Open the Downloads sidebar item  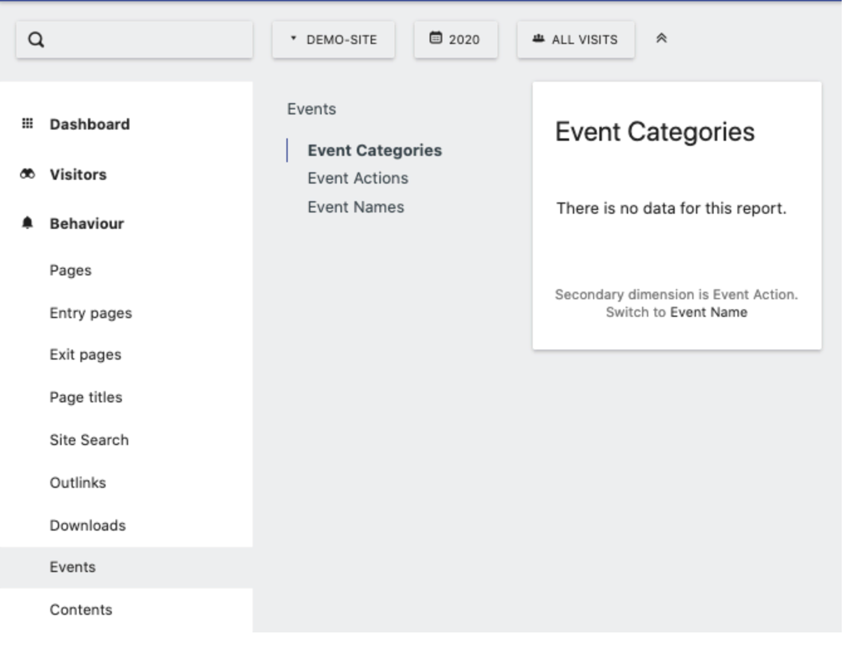pos(87,526)
